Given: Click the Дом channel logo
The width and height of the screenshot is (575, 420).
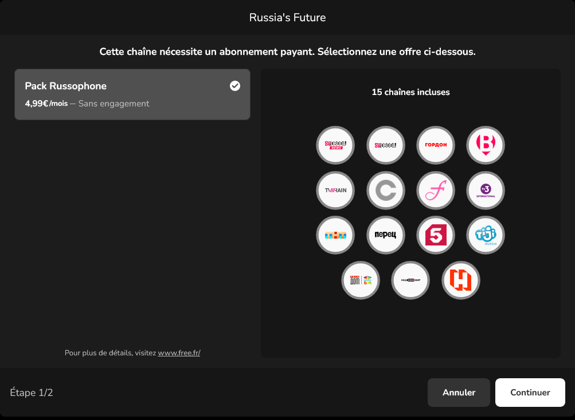Looking at the screenshot, I should coord(361,280).
